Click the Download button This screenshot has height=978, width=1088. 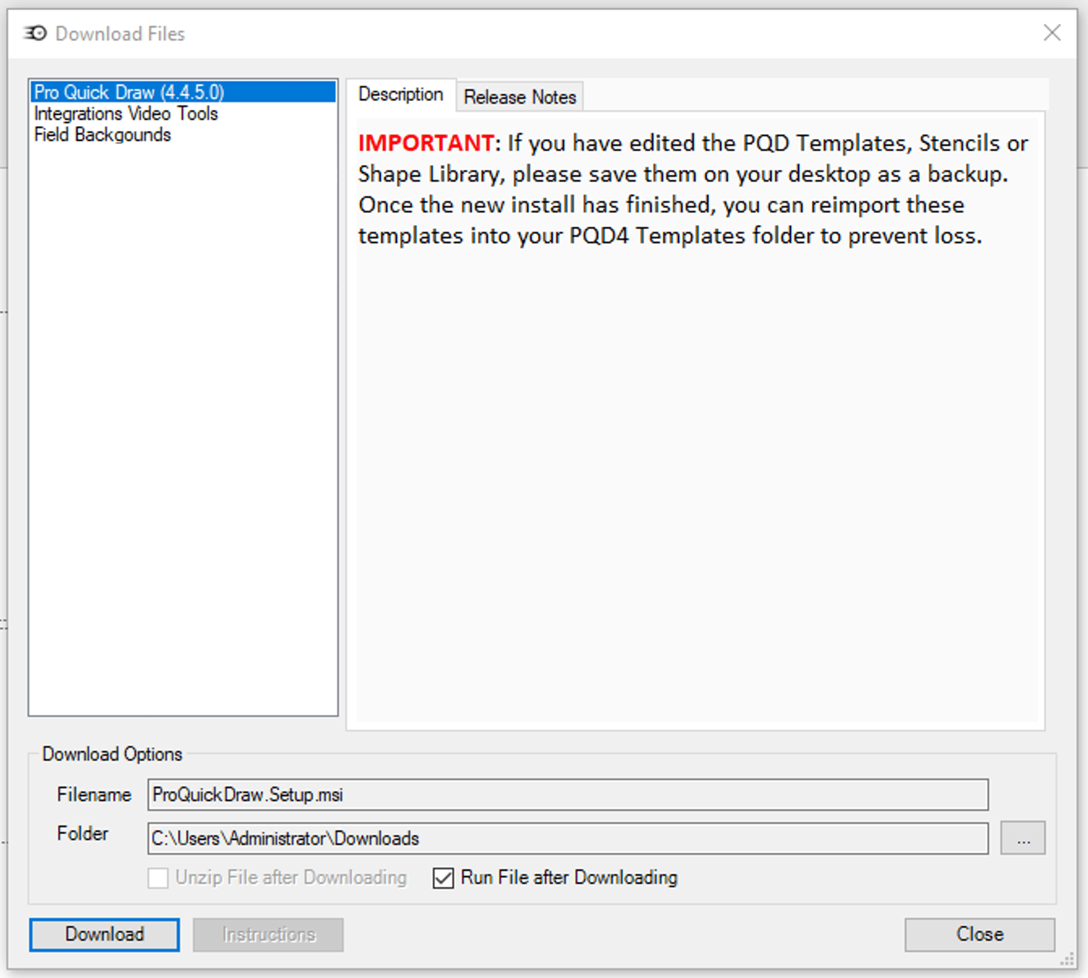[x=104, y=934]
